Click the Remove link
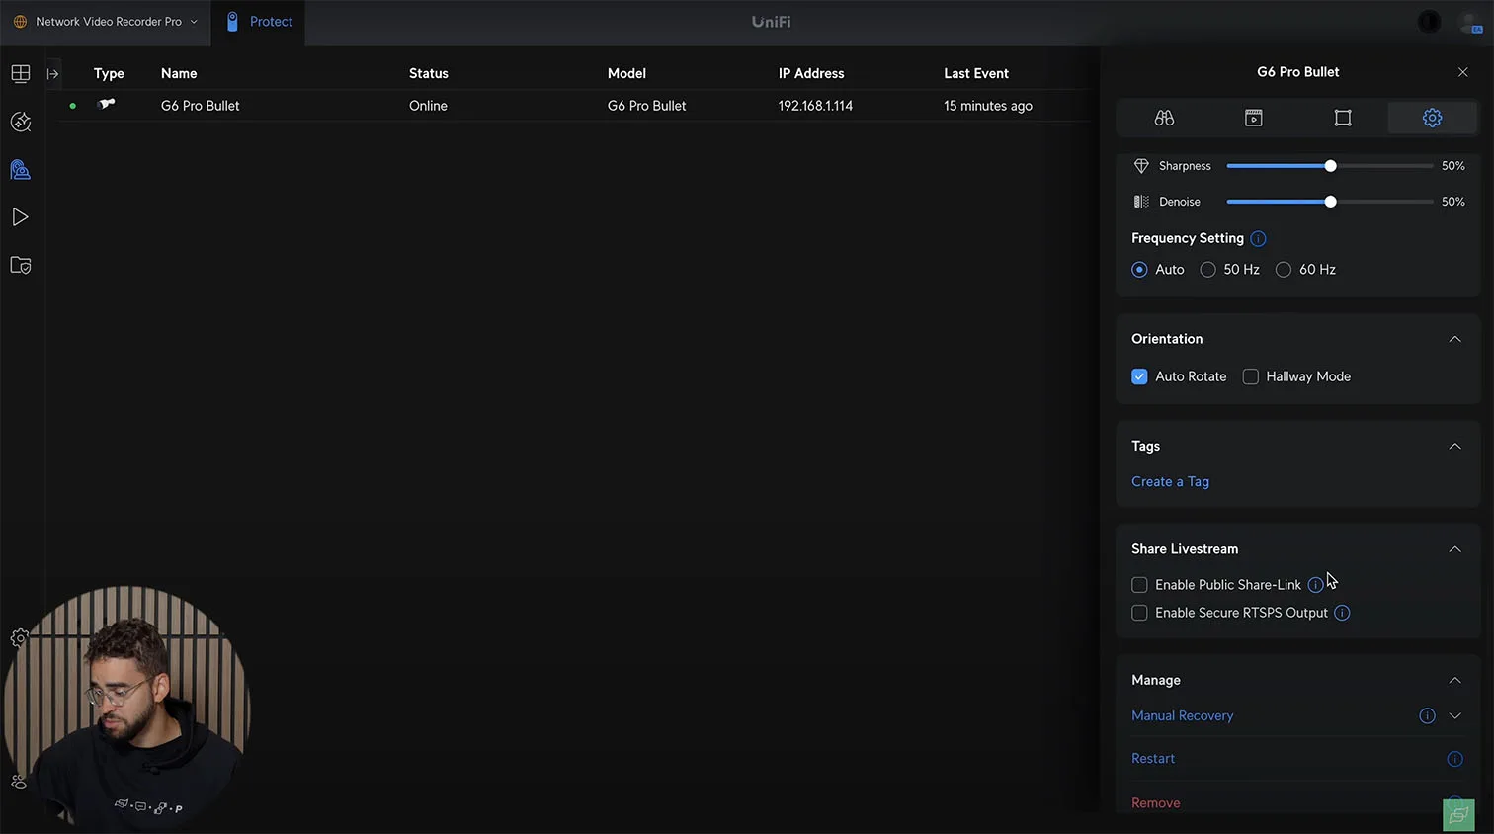The height and width of the screenshot is (834, 1494). coord(1155,803)
